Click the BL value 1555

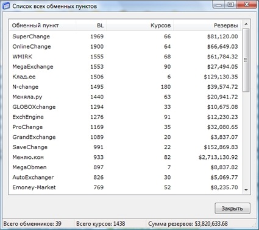[97, 57]
